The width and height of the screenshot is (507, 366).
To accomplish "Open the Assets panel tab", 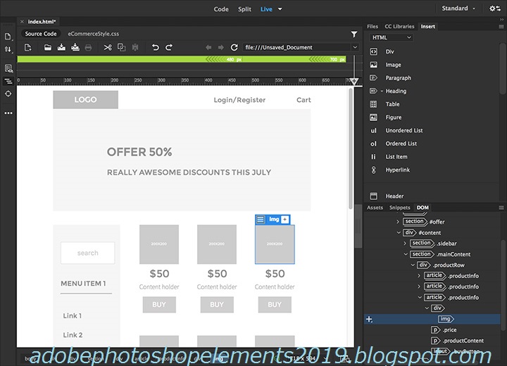I will [x=375, y=208].
